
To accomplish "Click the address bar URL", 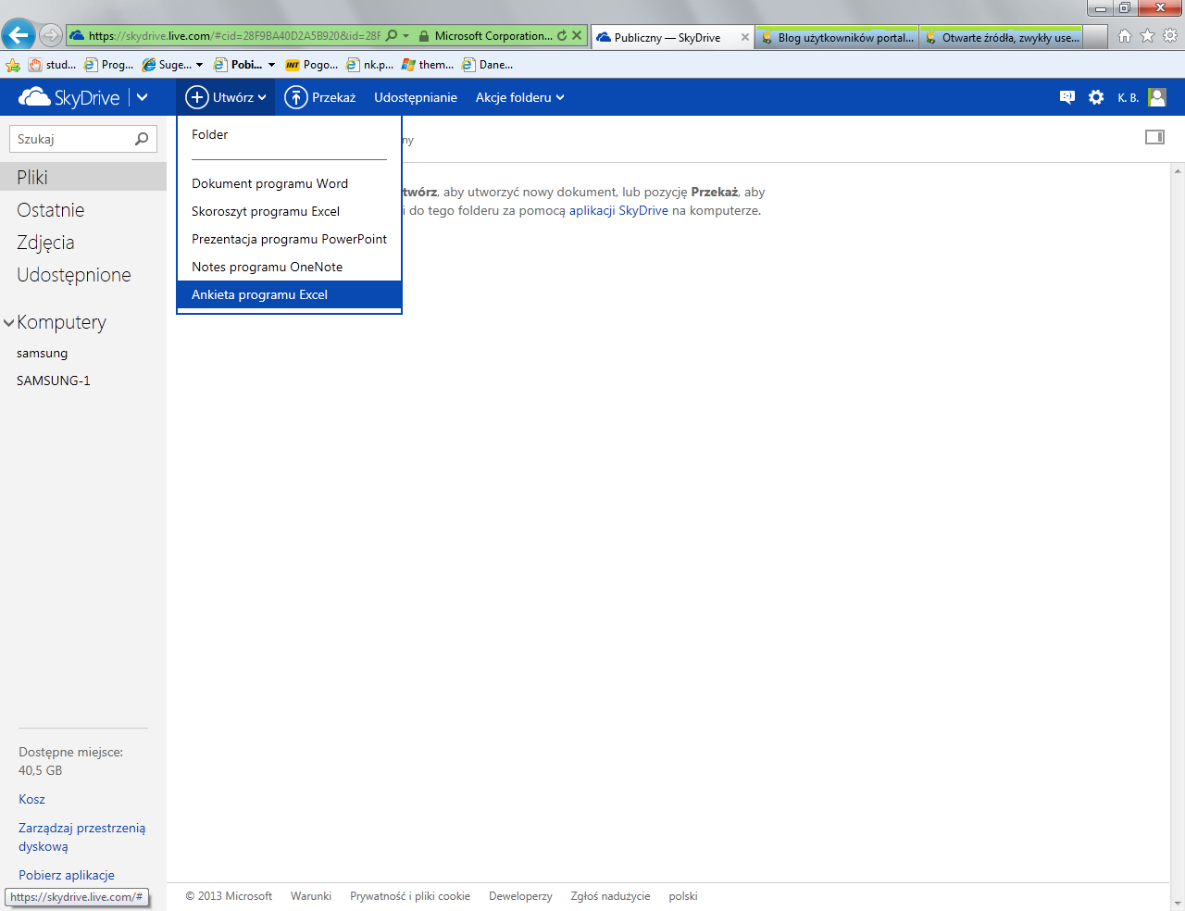I will coord(234,36).
